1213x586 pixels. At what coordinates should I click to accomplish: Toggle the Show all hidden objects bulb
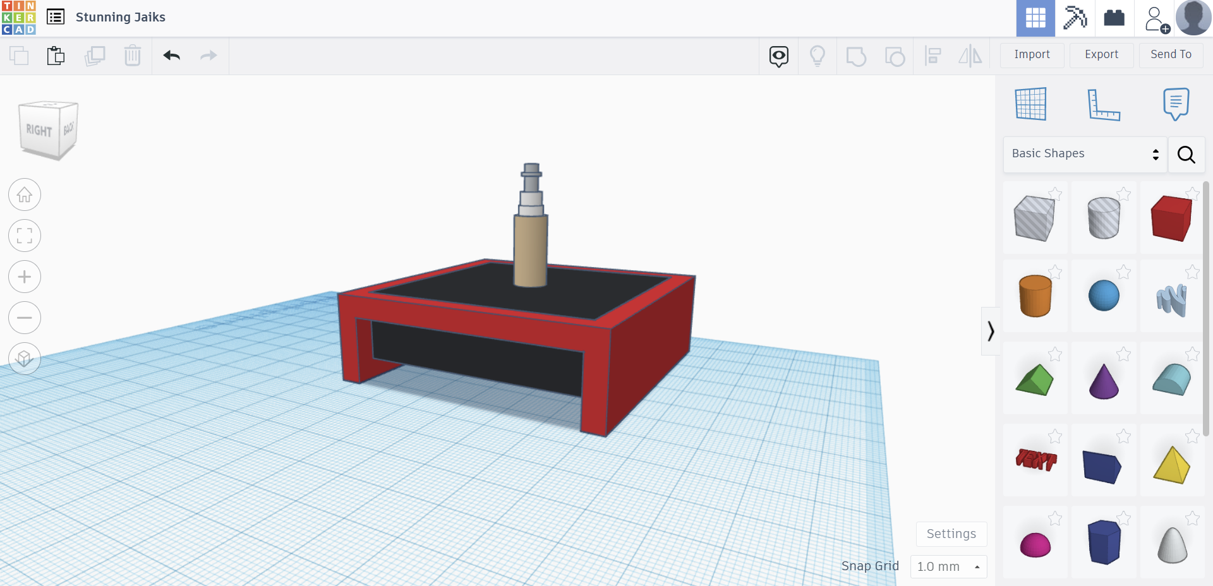818,56
